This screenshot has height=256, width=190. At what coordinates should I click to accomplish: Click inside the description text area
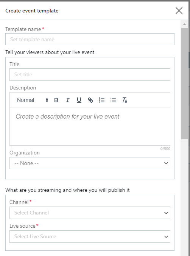click(90, 126)
